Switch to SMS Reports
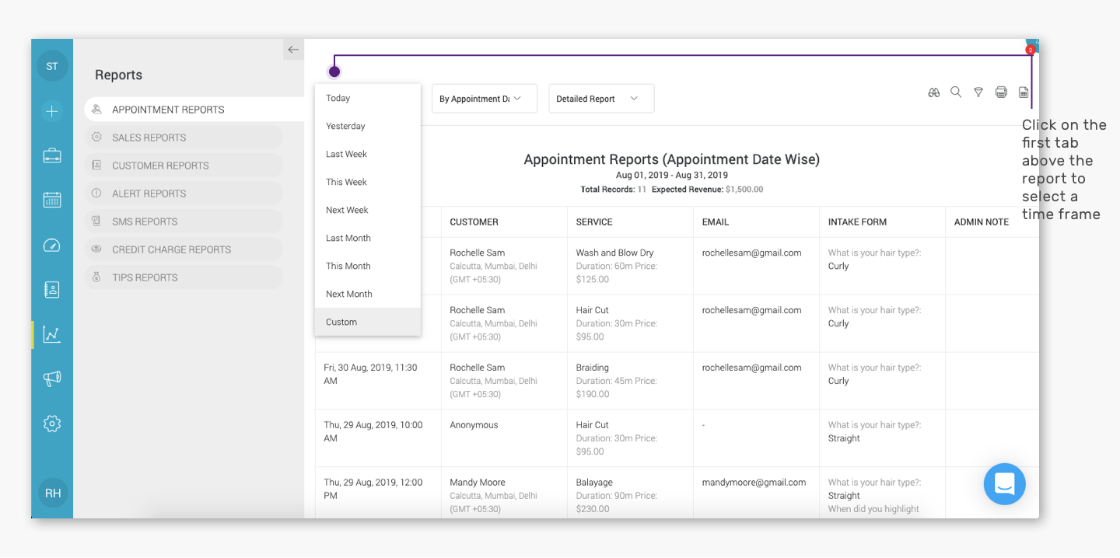 click(x=184, y=221)
